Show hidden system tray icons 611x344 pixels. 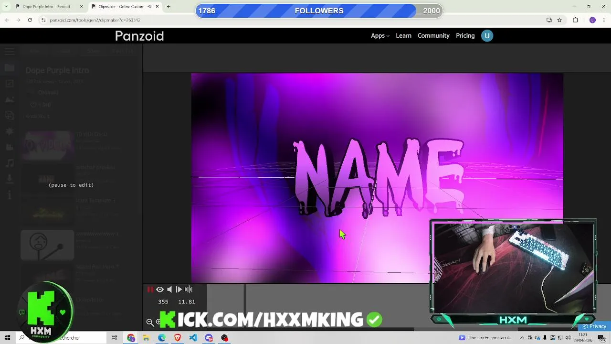tap(522, 338)
